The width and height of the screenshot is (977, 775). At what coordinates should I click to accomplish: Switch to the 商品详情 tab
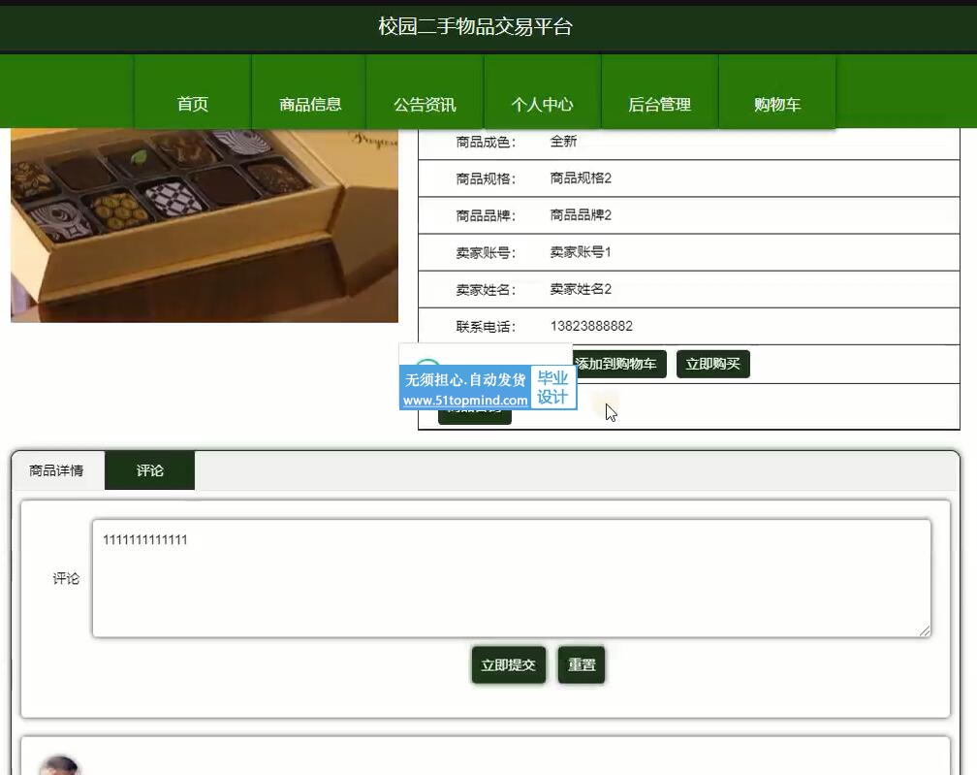coord(56,470)
